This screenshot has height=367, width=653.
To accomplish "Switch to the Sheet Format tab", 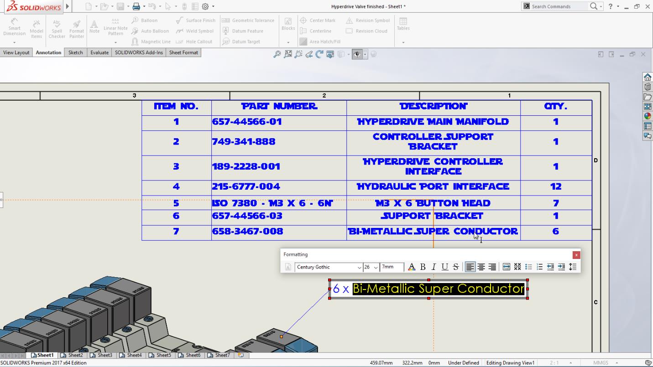I will tap(183, 52).
